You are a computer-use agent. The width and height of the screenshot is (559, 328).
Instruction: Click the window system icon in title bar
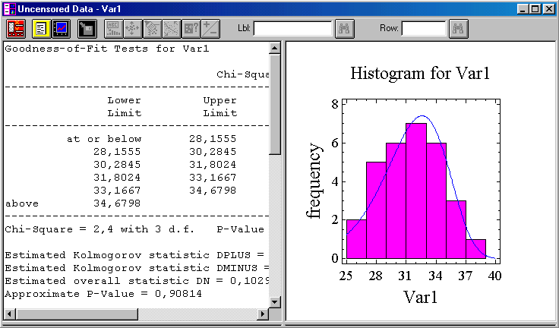pyautogui.click(x=10, y=9)
